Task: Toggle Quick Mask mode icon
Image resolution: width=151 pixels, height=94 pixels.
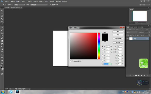Action: coord(2,71)
